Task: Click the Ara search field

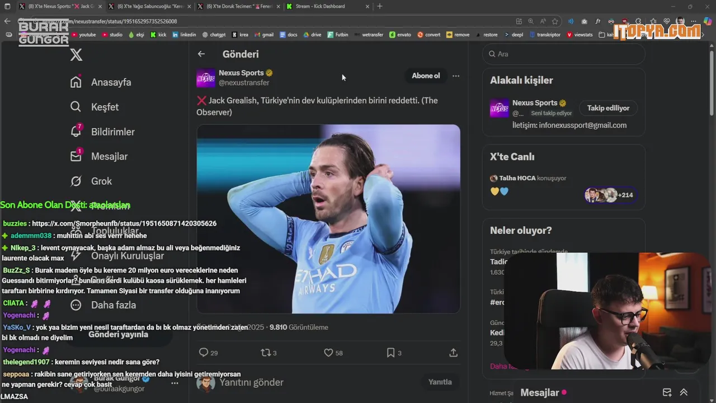Action: tap(564, 54)
